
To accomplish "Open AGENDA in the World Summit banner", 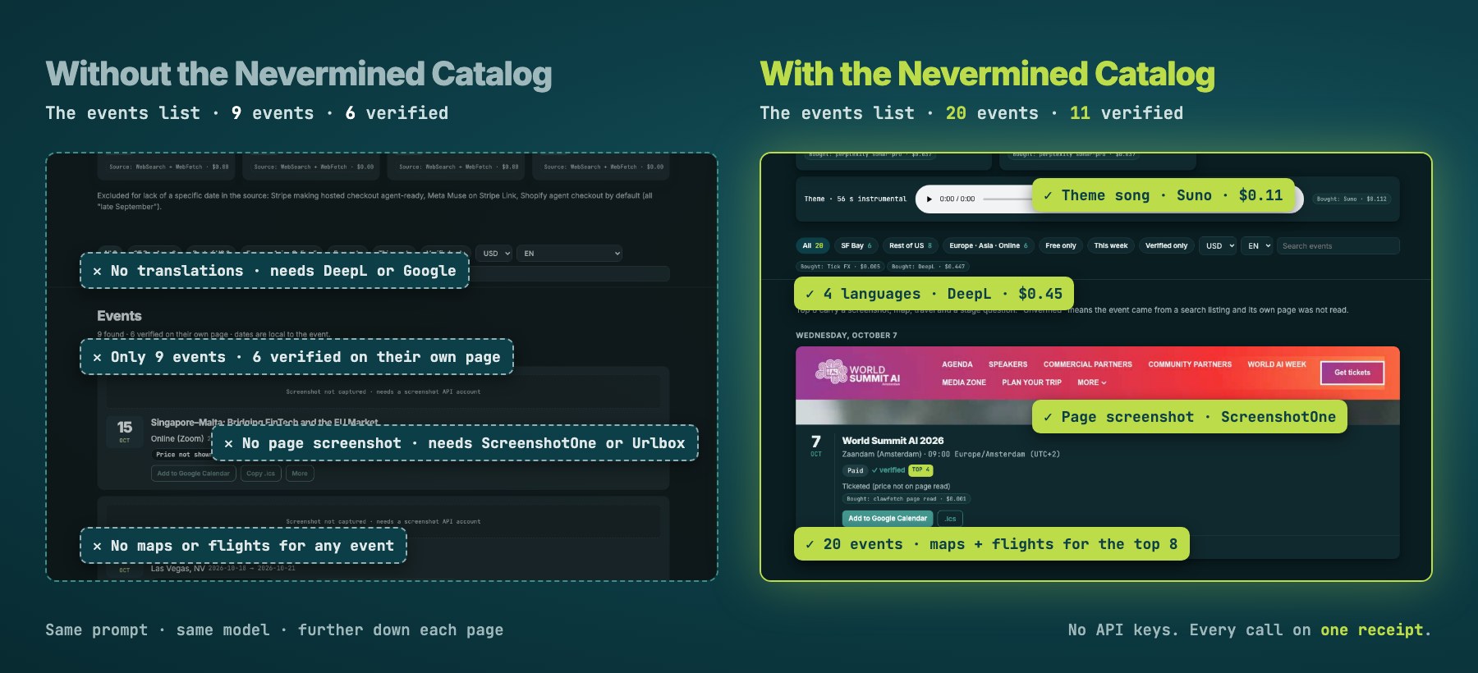I will point(957,364).
